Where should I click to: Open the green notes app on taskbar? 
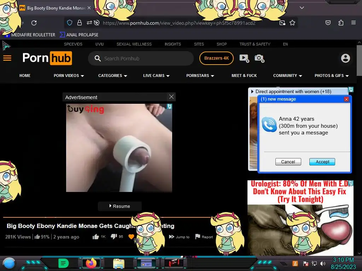point(63,263)
